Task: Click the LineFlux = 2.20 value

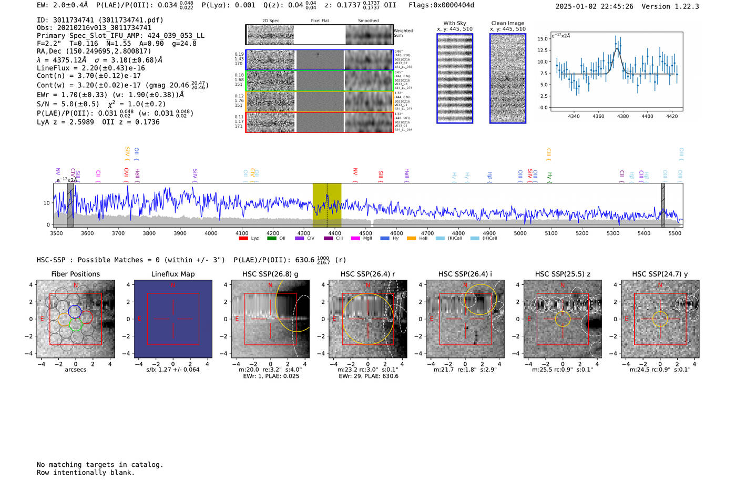Action: pos(98,68)
